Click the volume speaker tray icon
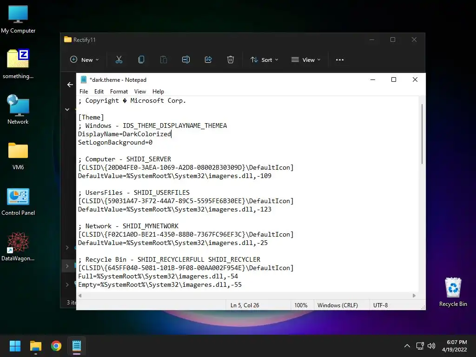 tap(431, 346)
